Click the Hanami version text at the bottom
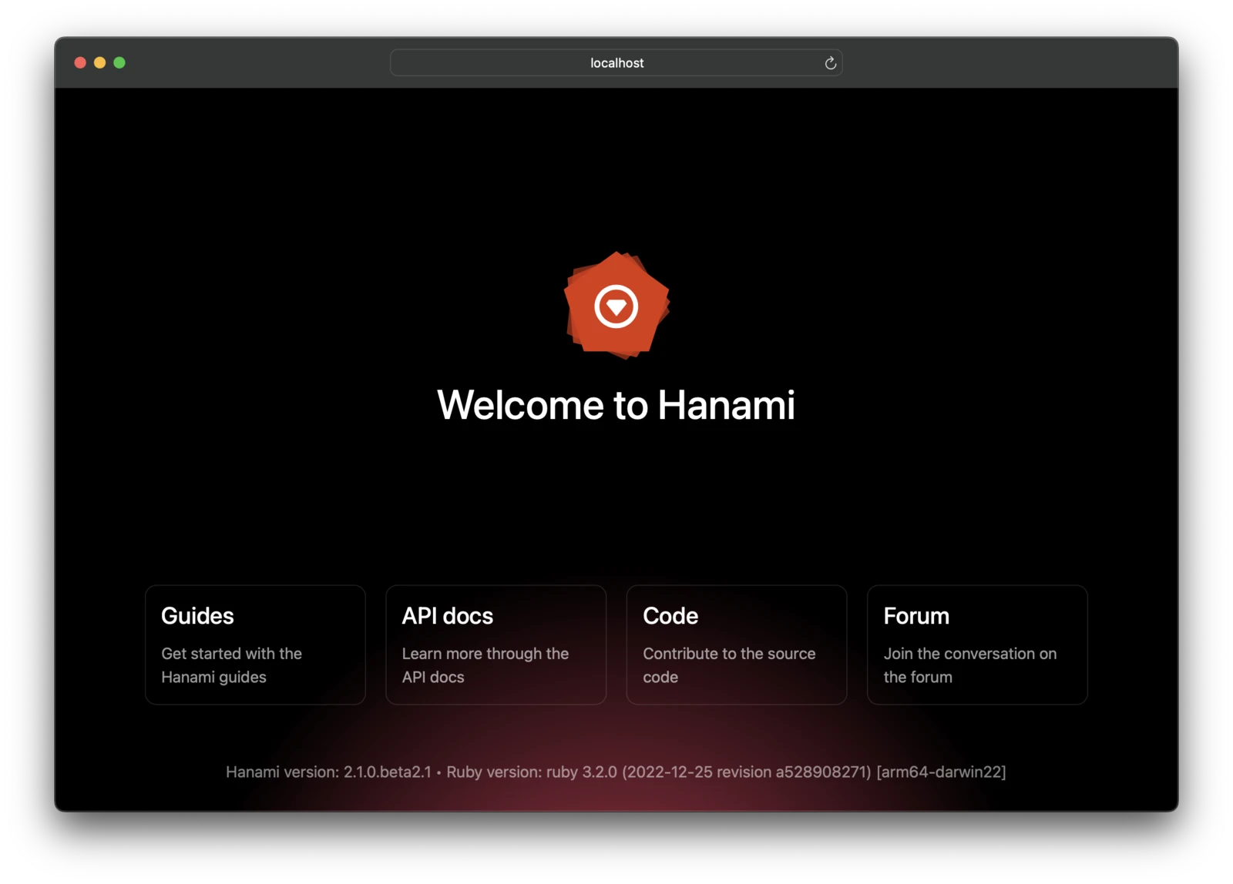This screenshot has height=884, width=1233. [330, 772]
